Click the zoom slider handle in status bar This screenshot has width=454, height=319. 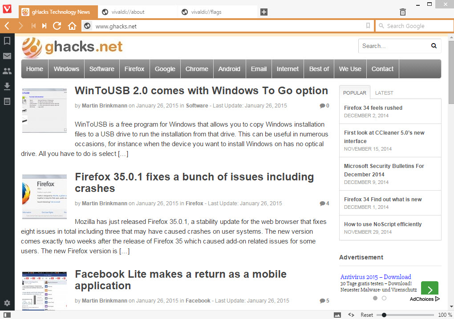(384, 315)
